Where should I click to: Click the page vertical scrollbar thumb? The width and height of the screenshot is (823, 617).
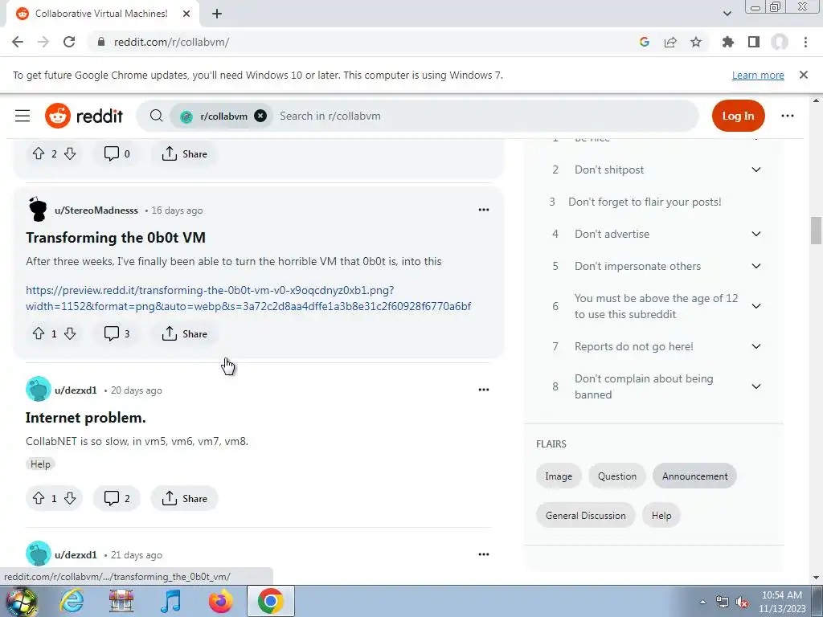click(815, 231)
